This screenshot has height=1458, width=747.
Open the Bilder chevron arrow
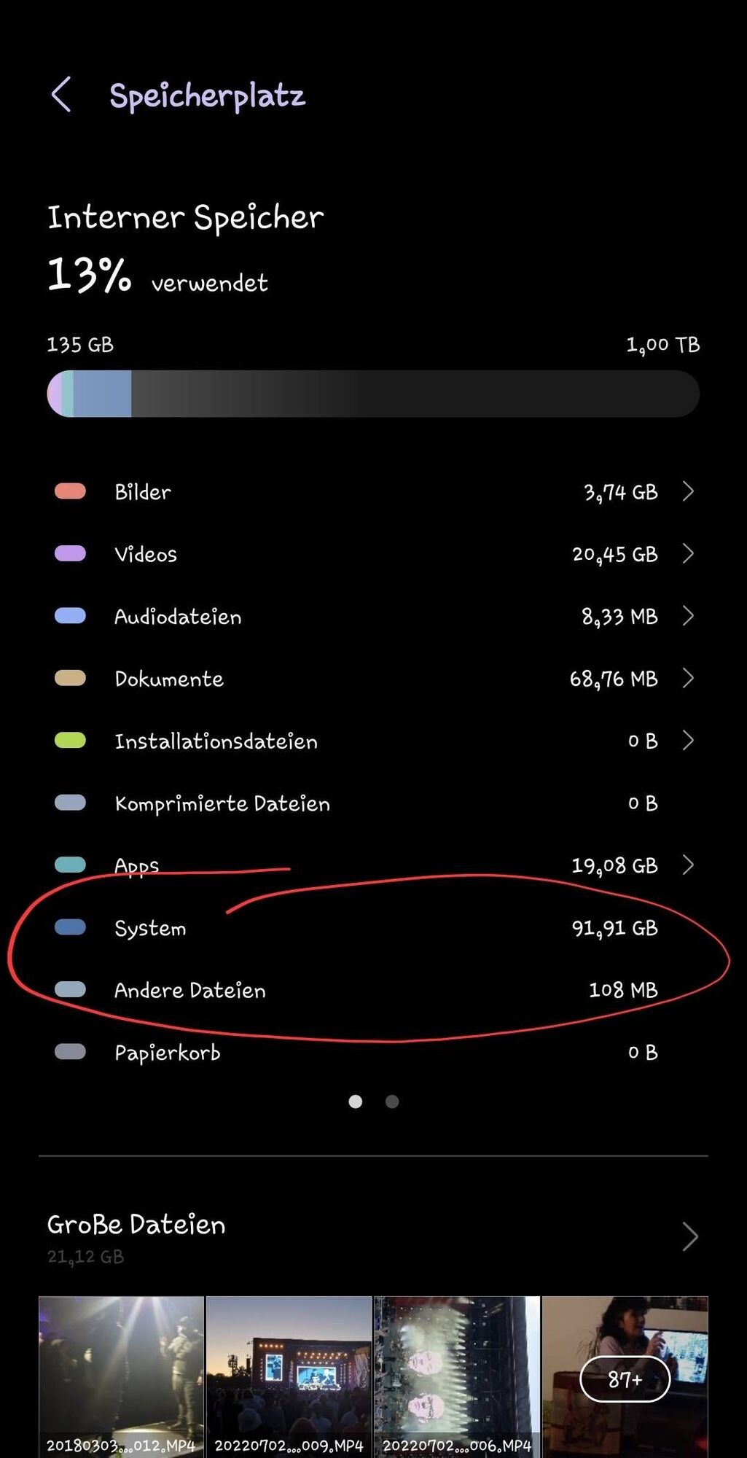click(x=687, y=491)
